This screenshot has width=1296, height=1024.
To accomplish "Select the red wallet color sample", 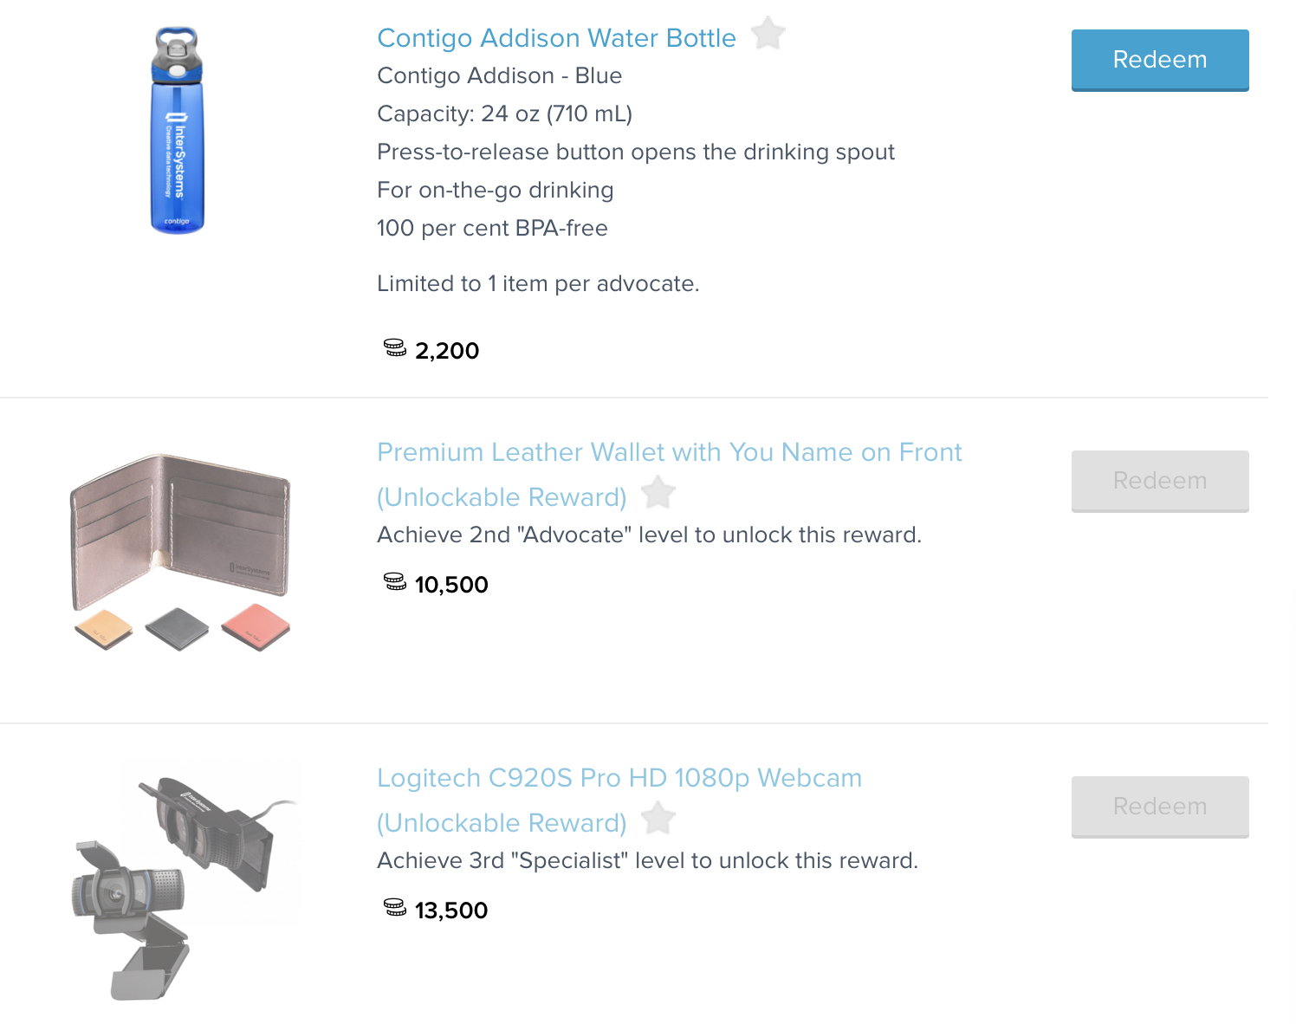I will pos(256,626).
